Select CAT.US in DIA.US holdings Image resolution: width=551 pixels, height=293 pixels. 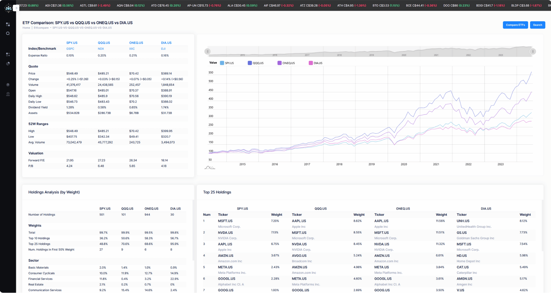click(x=463, y=267)
